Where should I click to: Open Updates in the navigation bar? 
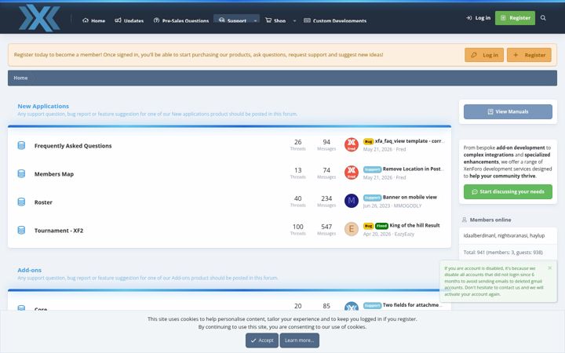tap(129, 20)
